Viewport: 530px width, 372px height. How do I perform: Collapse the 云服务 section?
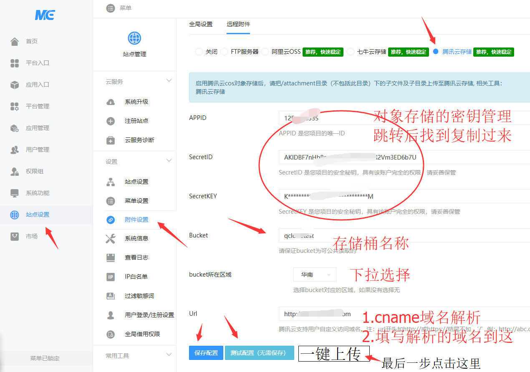click(169, 80)
